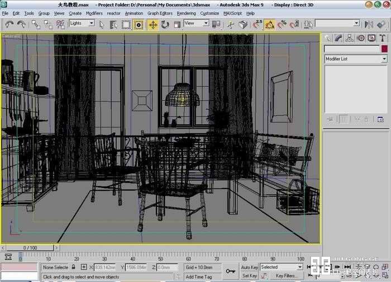This screenshot has width=391, height=282.
Task: Open the Lights selection filter dropdown
Action: pos(82,23)
